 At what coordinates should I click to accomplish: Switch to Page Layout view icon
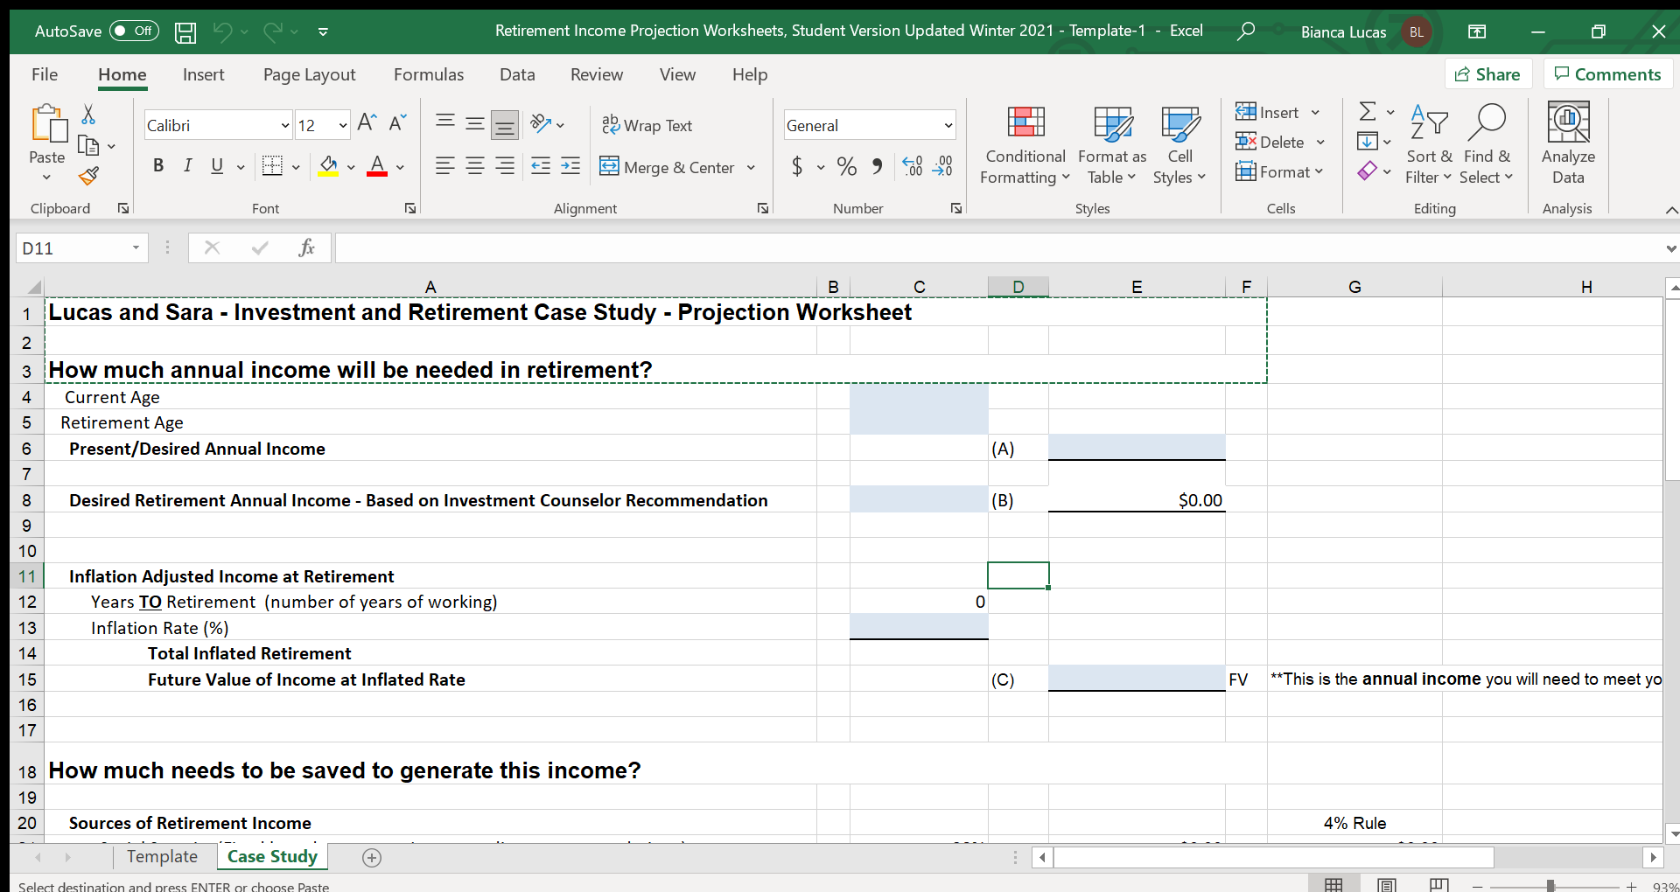tap(1387, 885)
